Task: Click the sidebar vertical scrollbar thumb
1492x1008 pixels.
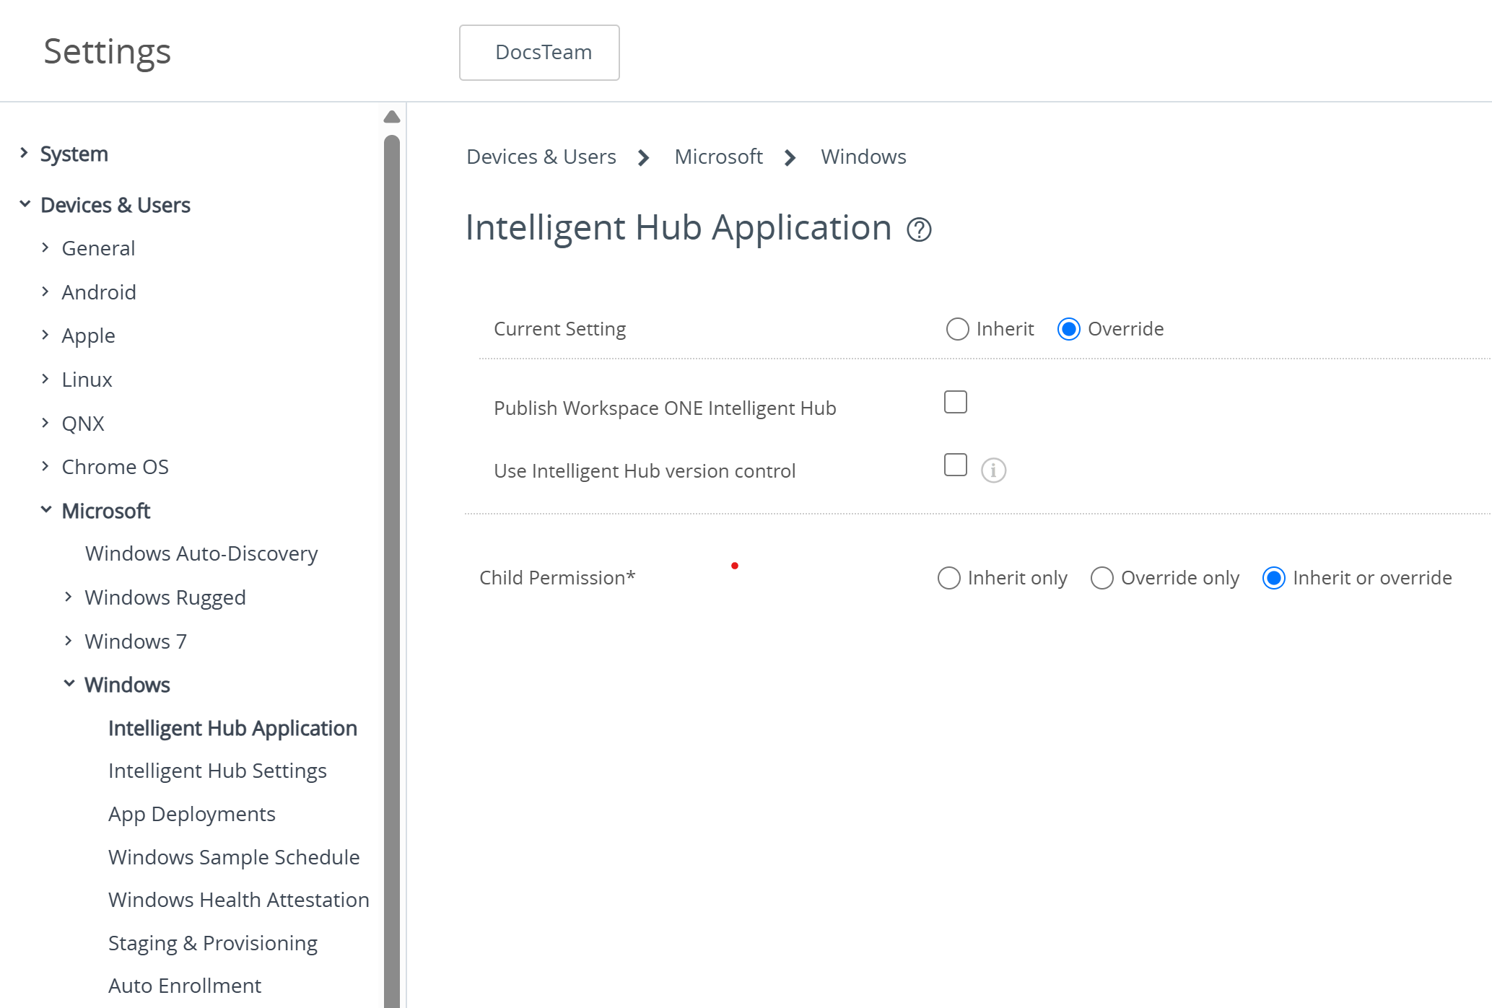Action: pyautogui.click(x=392, y=570)
